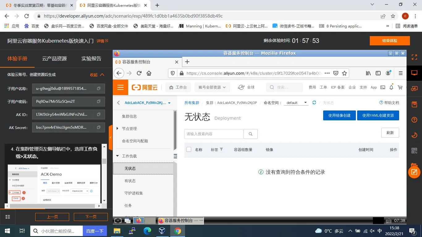The image size is (422, 237).
Task: Bookmark the page with Firefox star icon
Action: coord(344,73)
